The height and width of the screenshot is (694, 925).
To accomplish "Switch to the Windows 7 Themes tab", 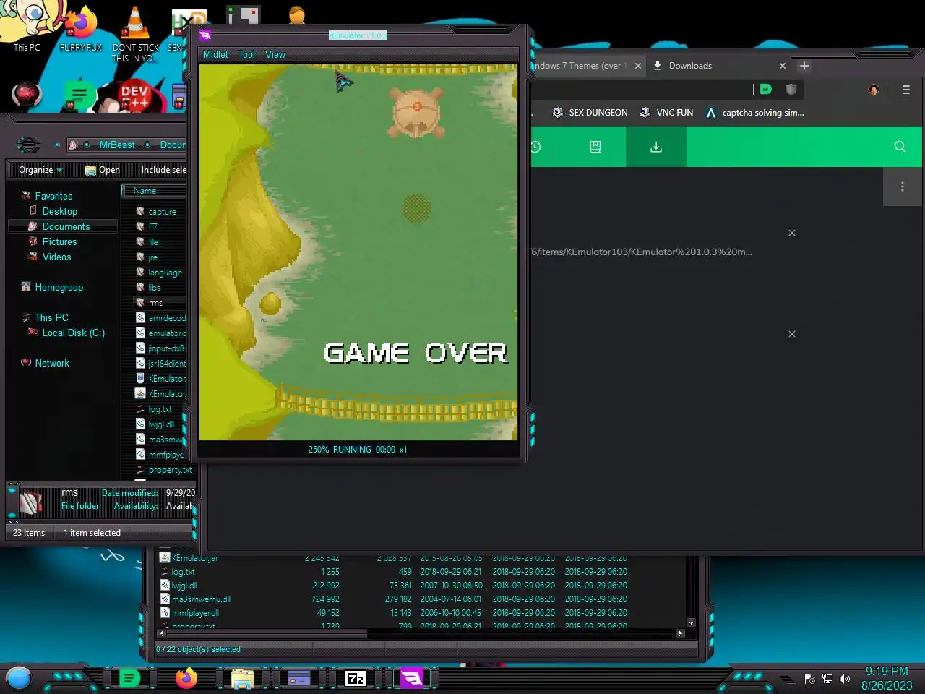I will click(x=580, y=66).
